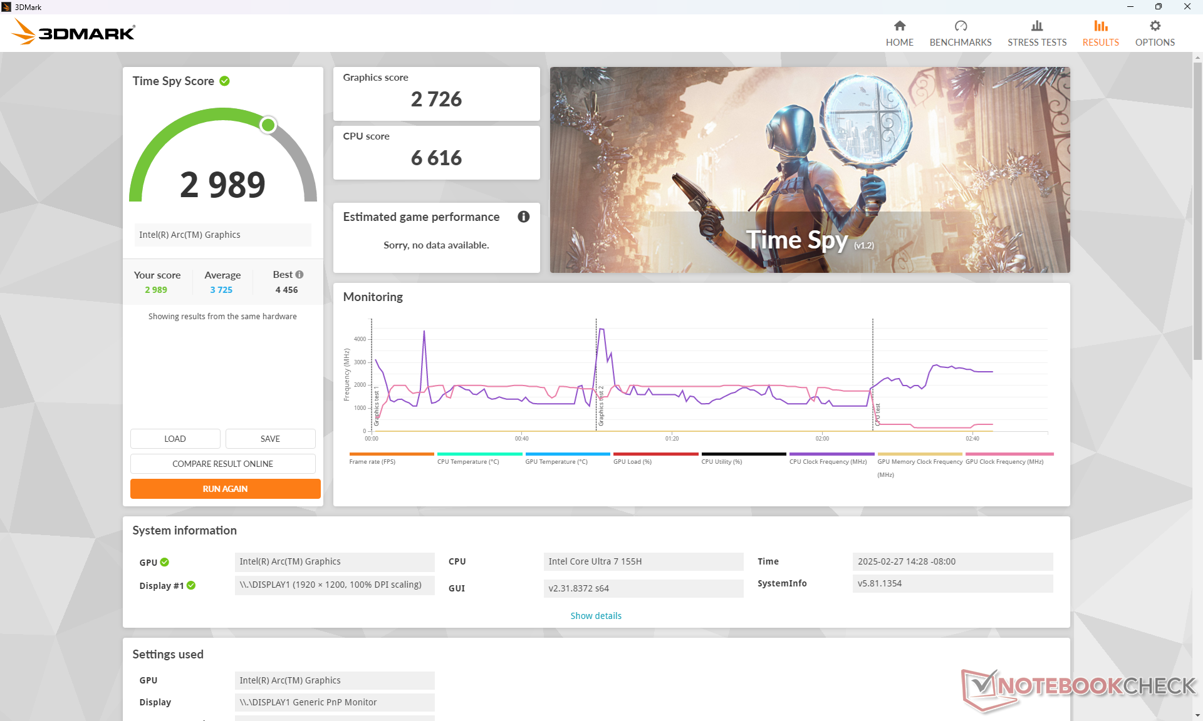Click the Intel Core Ultra 7 155H field
This screenshot has width=1203, height=721.
[643, 561]
